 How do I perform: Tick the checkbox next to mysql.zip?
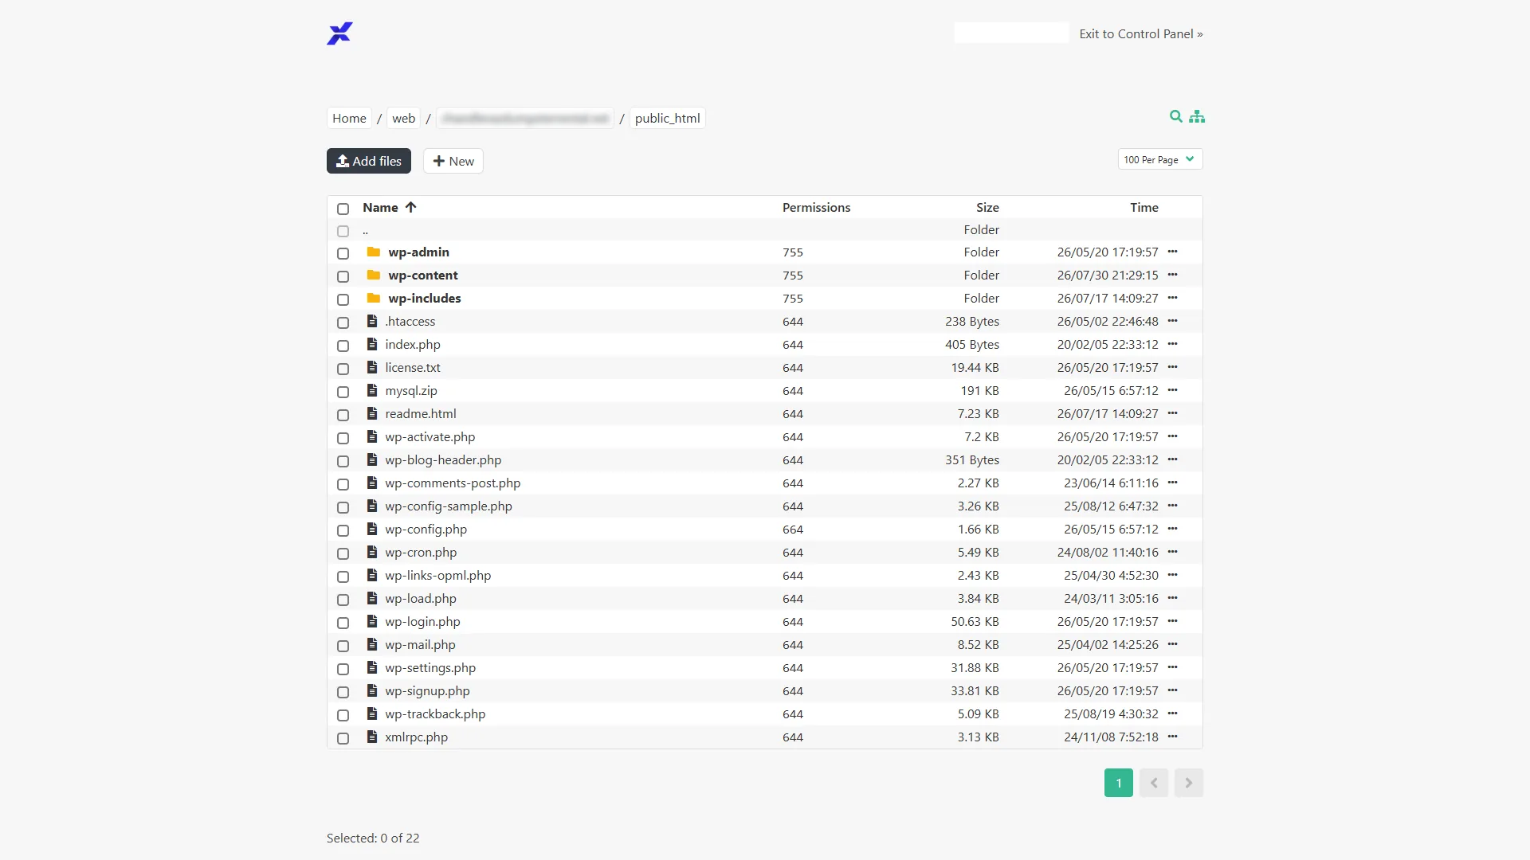pos(343,392)
